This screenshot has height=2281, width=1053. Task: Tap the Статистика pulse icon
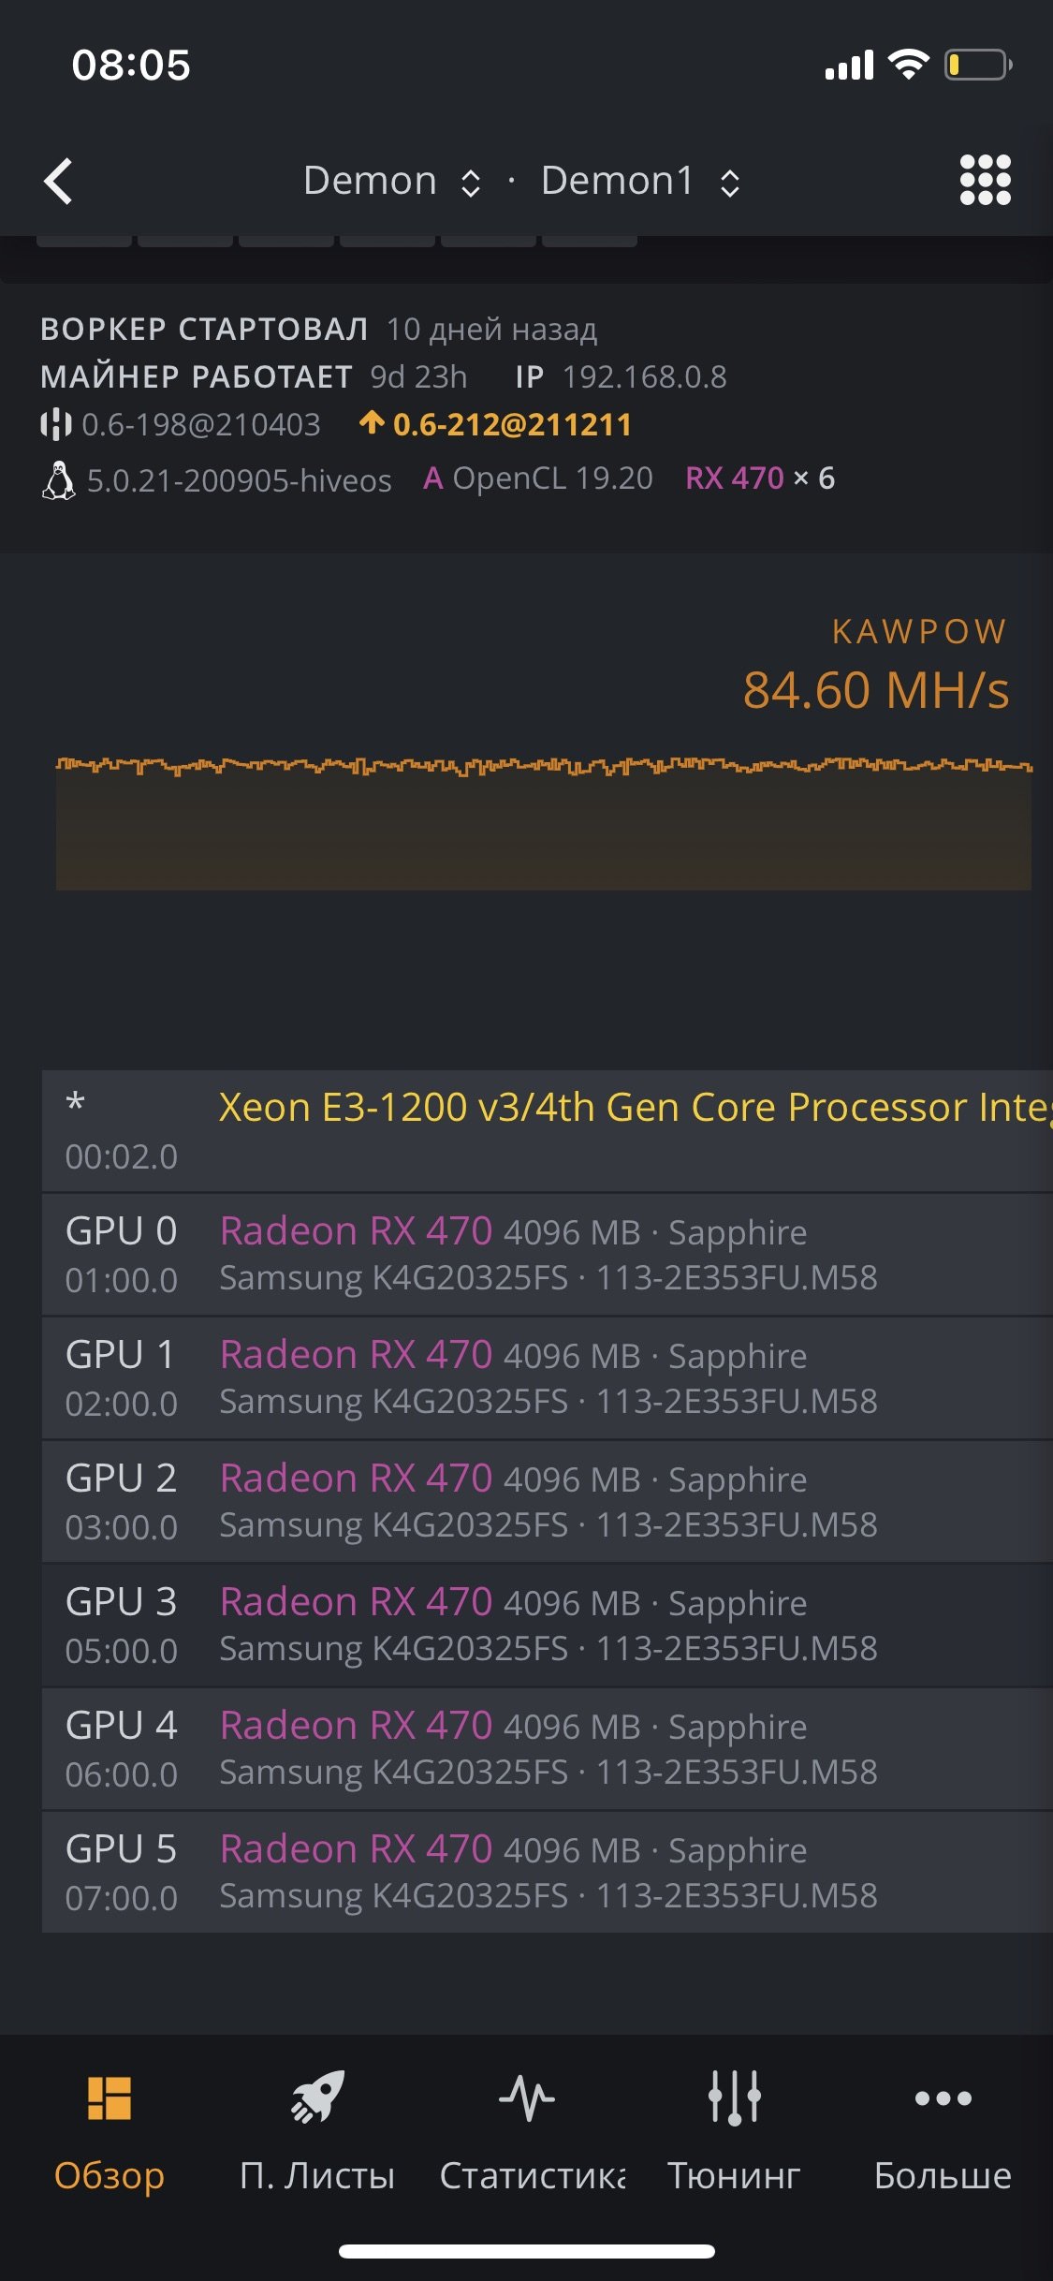(527, 2097)
